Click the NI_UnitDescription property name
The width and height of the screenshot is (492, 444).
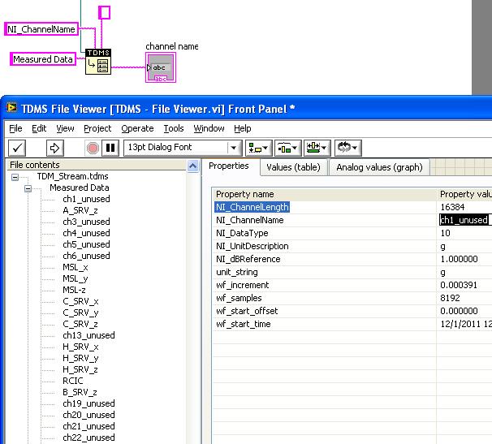[252, 246]
